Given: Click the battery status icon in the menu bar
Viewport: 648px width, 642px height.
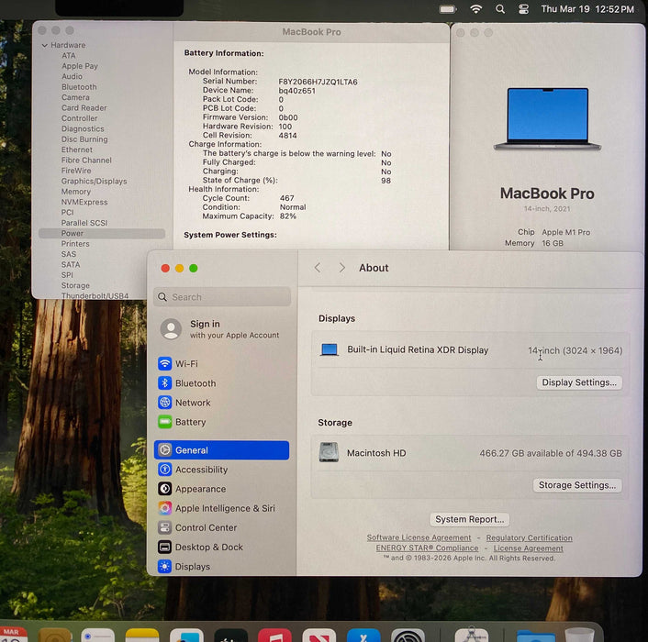Looking at the screenshot, I should [x=448, y=9].
